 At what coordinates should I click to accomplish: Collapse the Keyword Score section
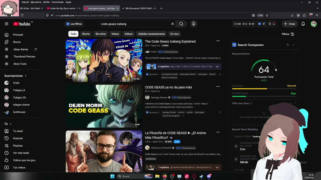pyautogui.click(x=295, y=54)
